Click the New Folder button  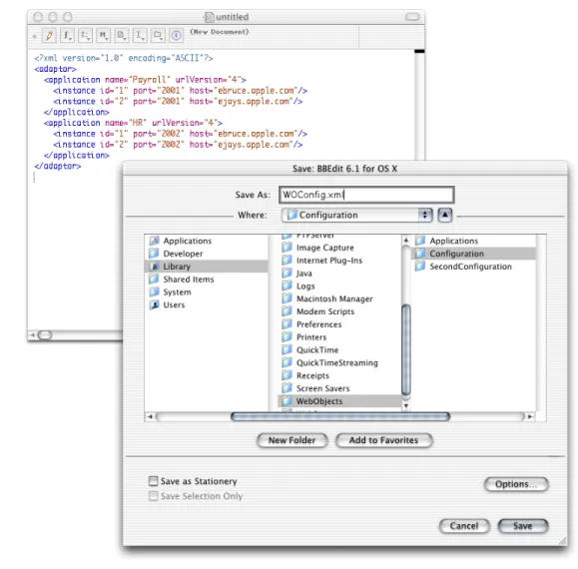coord(291,440)
